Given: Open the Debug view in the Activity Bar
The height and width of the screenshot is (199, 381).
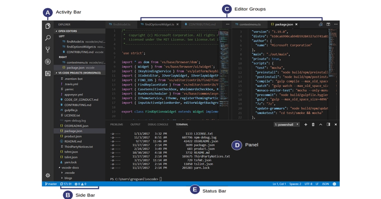Looking at the screenshot, I should coord(48,61).
